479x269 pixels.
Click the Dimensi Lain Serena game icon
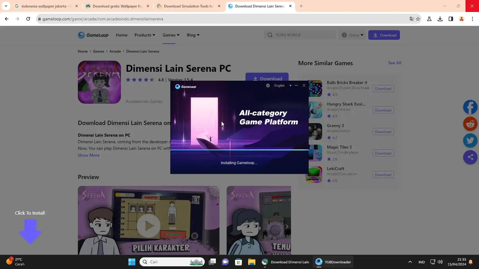(x=99, y=82)
